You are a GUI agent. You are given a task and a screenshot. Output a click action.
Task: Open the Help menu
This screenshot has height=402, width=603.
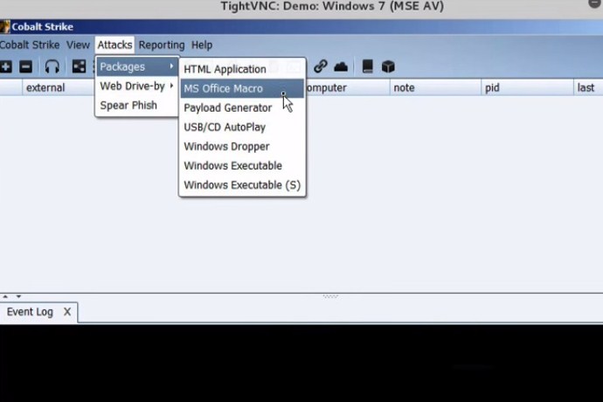click(202, 45)
